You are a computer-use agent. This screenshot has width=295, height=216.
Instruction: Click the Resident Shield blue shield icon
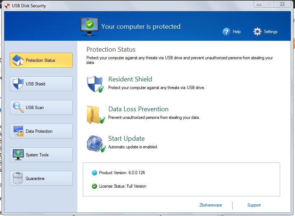96,84
